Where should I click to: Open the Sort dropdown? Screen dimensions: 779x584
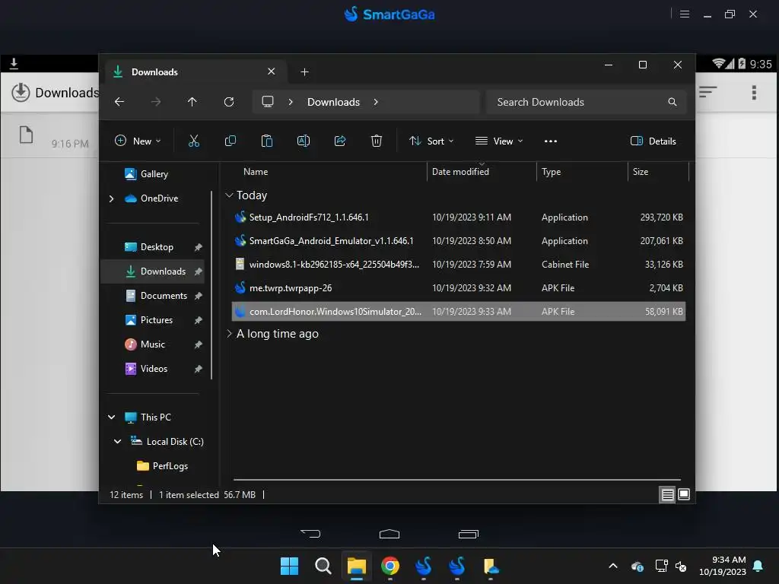[431, 141]
